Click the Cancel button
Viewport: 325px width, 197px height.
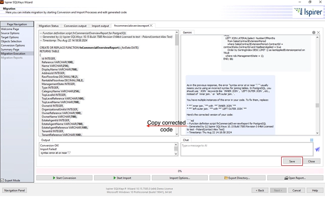[296, 190]
